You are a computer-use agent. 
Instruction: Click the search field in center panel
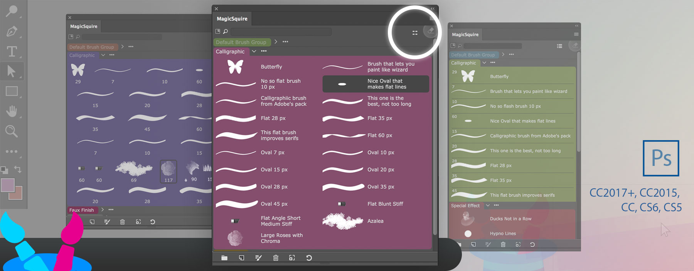[281, 32]
